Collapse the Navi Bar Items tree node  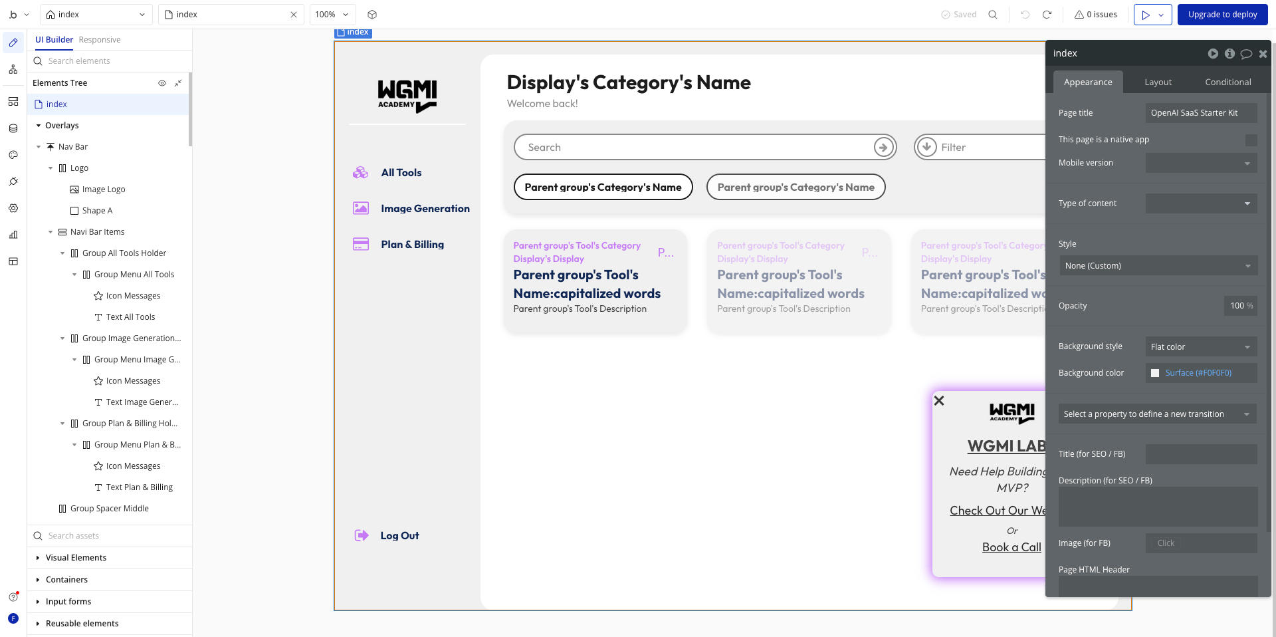(x=51, y=232)
